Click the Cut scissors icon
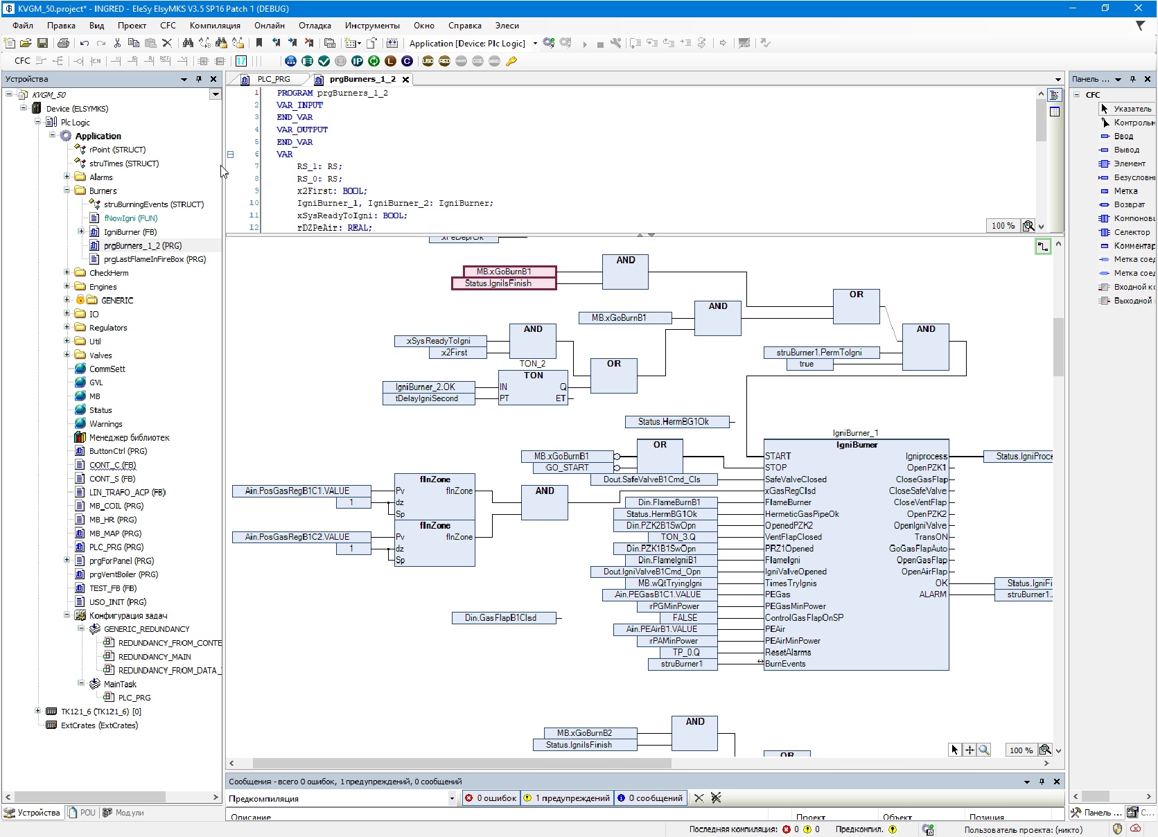 point(117,43)
